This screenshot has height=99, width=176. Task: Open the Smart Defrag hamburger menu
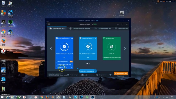[x=49, y=24]
